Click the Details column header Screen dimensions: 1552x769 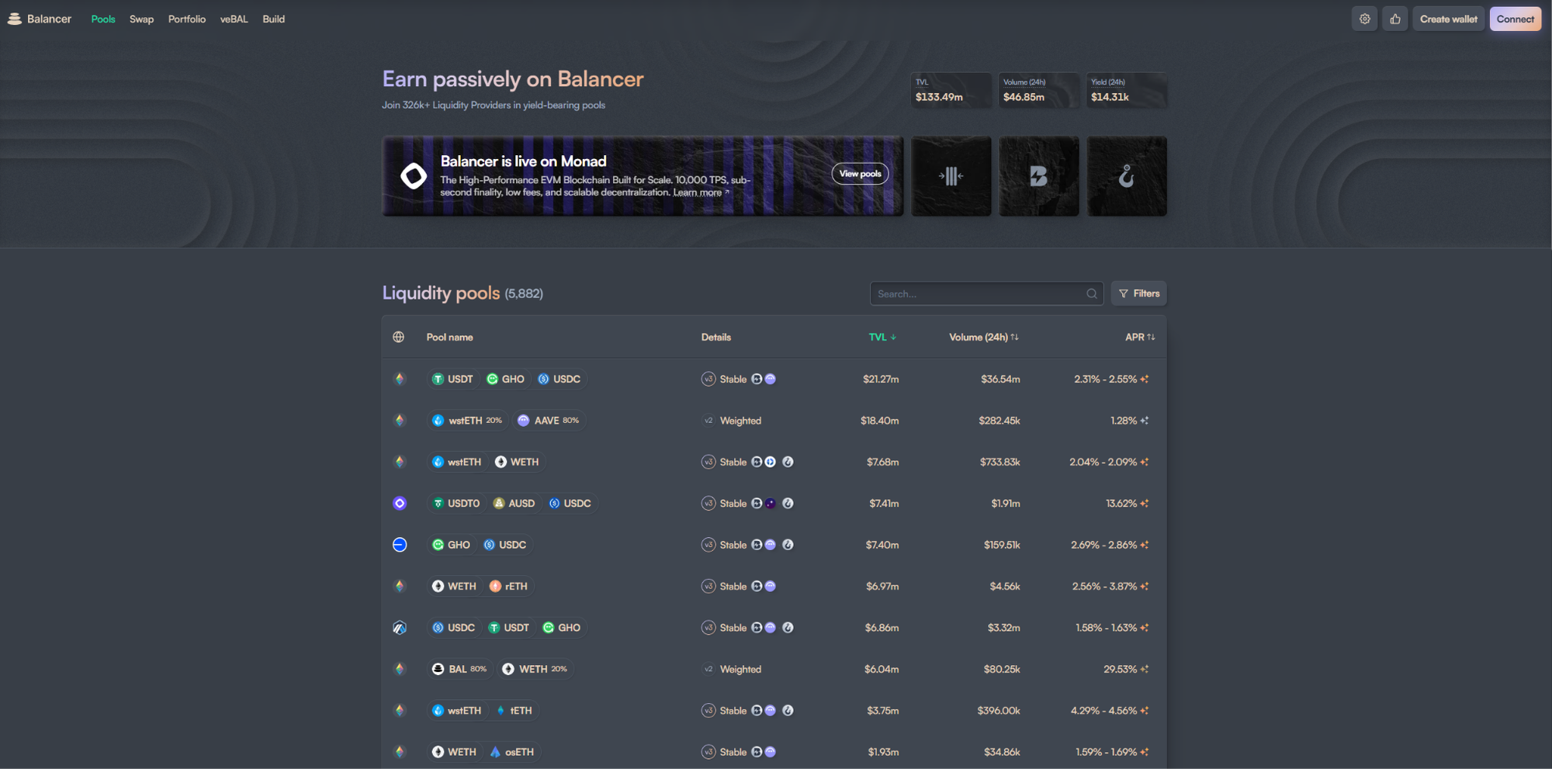[716, 337]
